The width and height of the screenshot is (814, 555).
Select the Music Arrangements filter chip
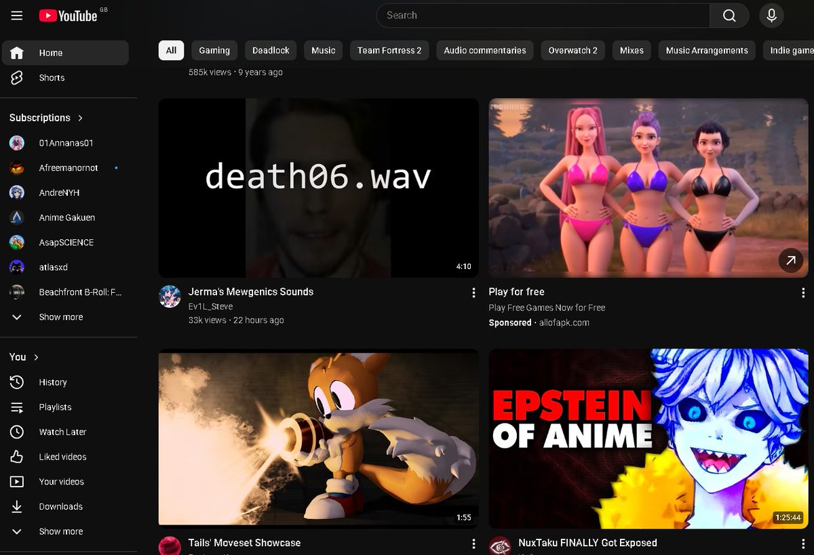coord(707,50)
